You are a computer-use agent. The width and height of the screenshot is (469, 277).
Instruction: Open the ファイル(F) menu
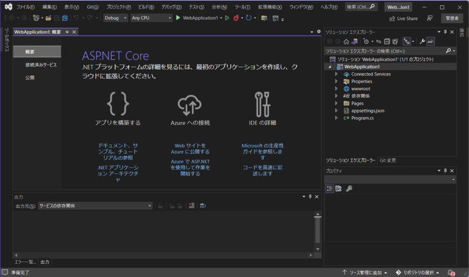tap(25, 7)
